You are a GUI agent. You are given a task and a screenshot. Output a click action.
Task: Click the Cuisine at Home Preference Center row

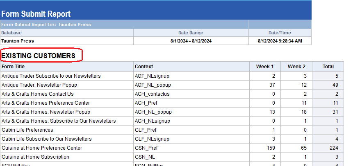[x=42, y=148]
